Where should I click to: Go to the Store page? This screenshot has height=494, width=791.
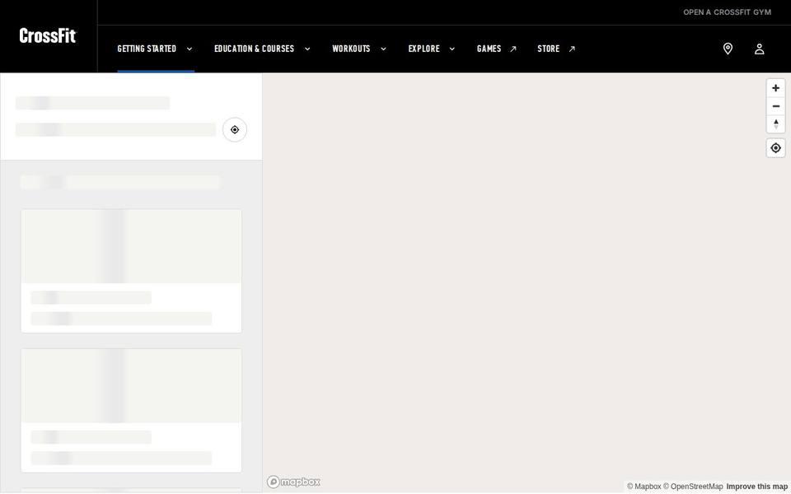pyautogui.click(x=549, y=49)
